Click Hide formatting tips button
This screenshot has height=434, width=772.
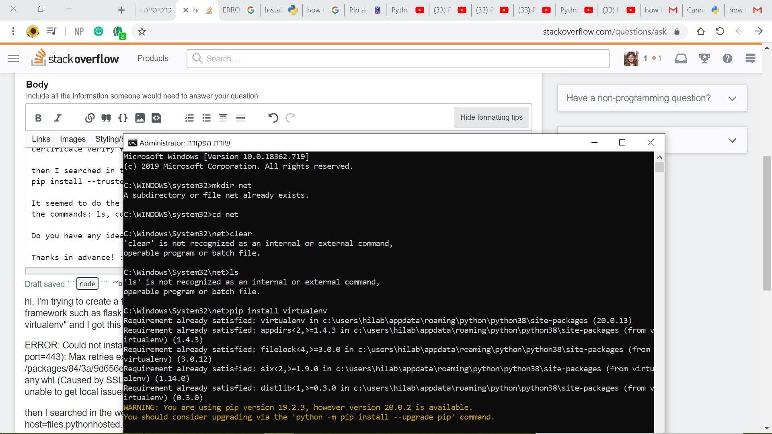tap(491, 117)
